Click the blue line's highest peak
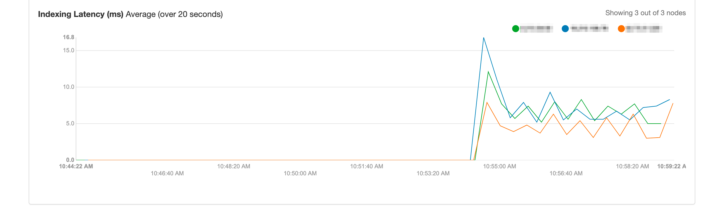Screen dimensions: 714x218 (484, 38)
